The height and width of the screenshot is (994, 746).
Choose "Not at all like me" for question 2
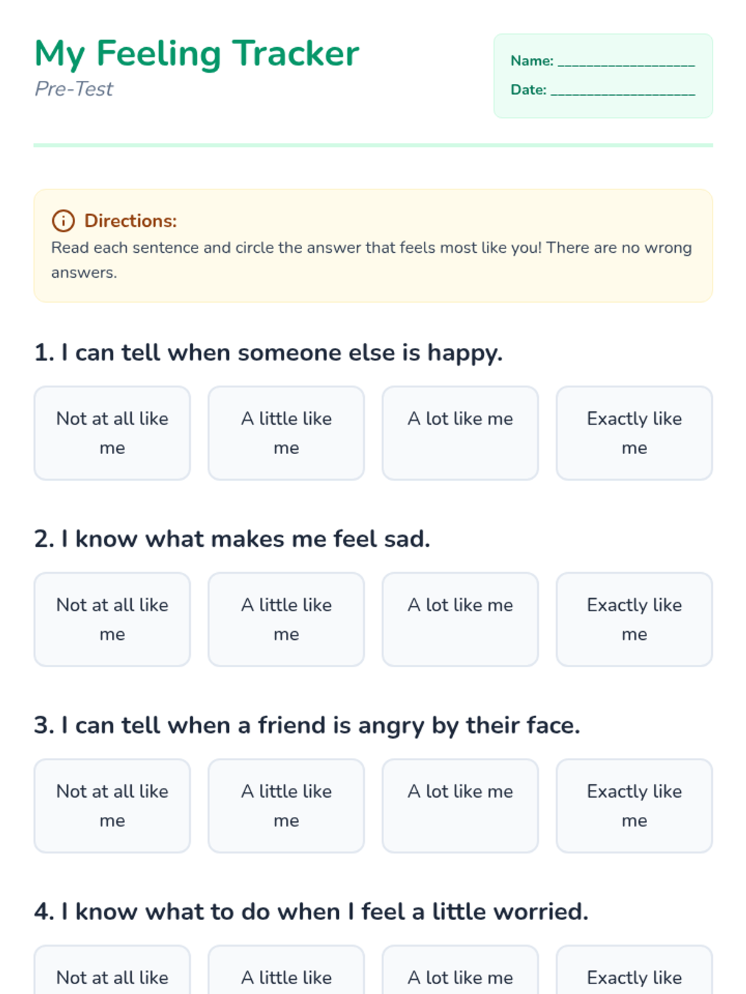click(113, 619)
